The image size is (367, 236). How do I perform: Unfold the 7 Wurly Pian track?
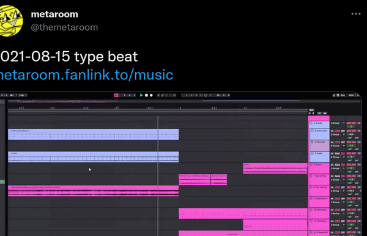(x=311, y=176)
